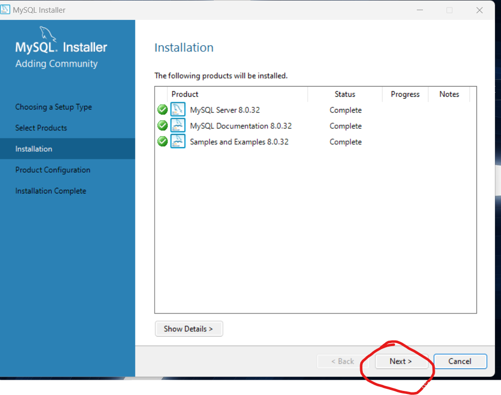This screenshot has width=501, height=395.
Task: Click the Installation page heading
Action: click(x=184, y=47)
